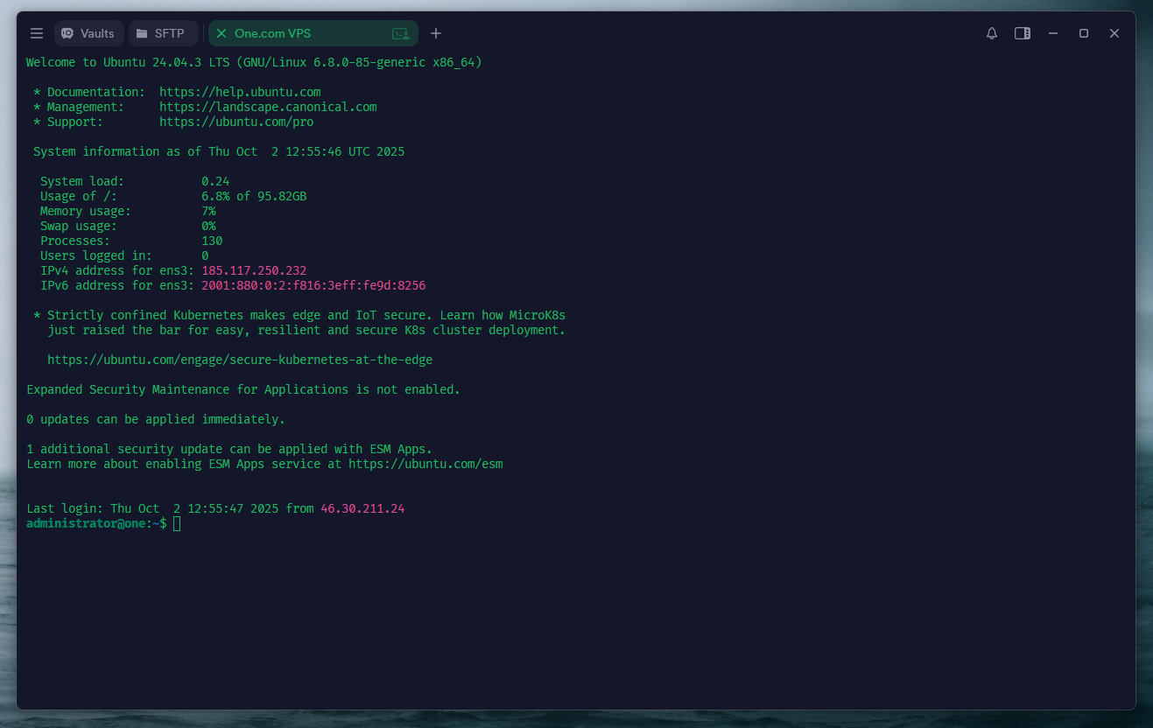Click the highlighted IPv4 address 185.117.250.232
This screenshot has width=1153, height=728.
(254, 270)
